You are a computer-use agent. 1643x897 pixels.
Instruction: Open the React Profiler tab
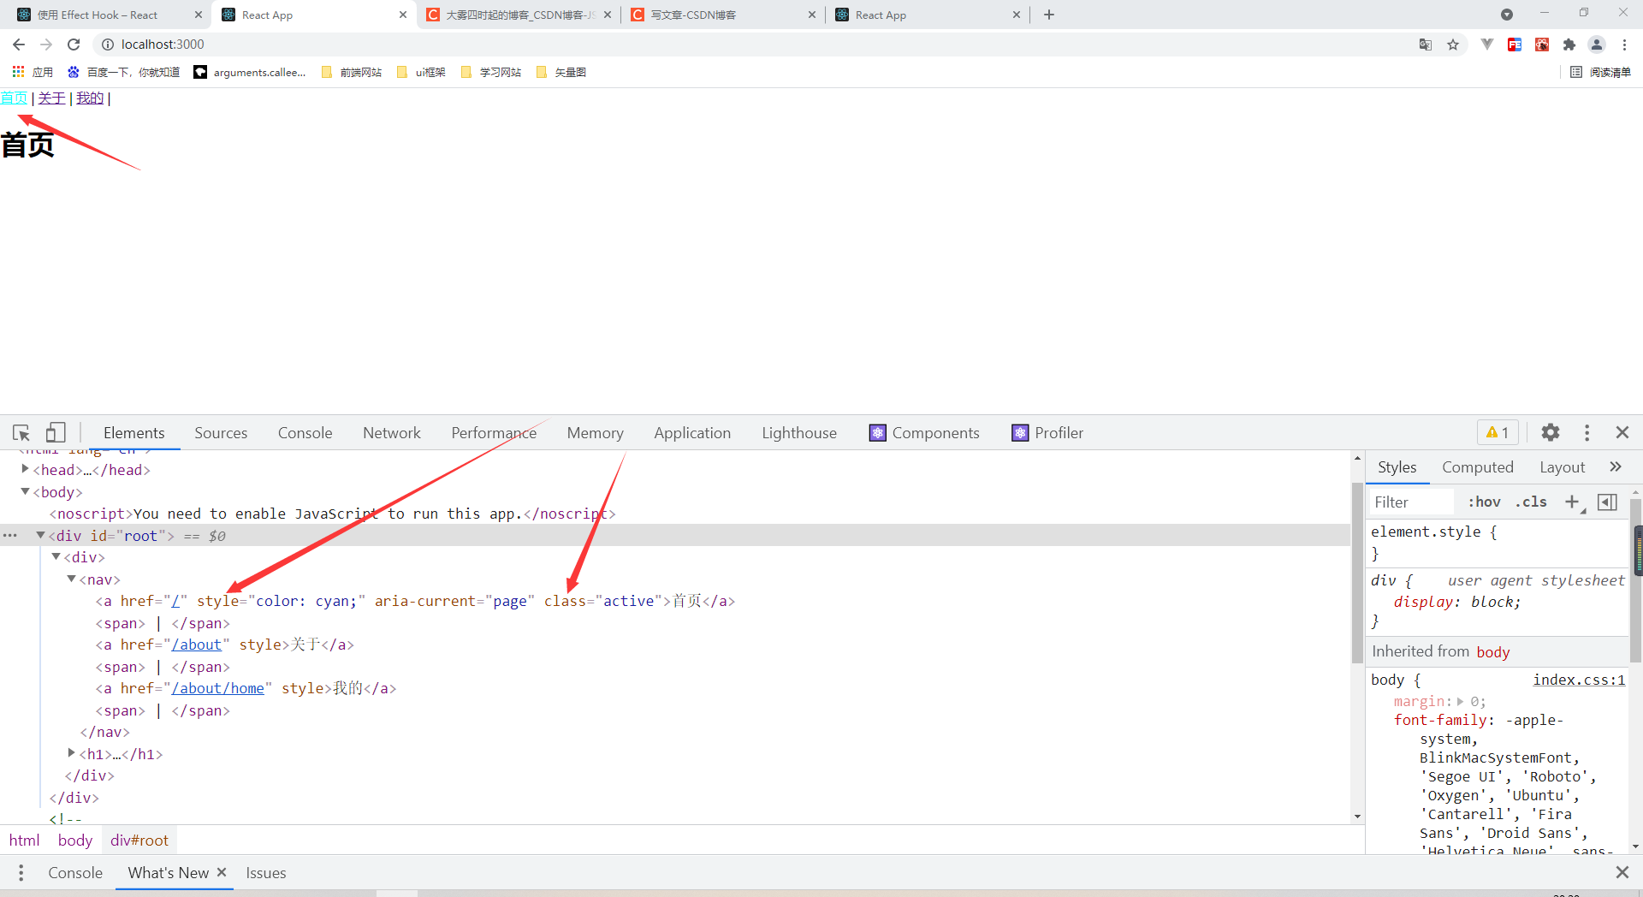[1047, 433]
